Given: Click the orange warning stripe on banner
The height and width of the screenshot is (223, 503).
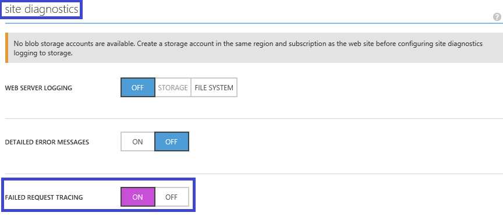Looking at the screenshot, I should pyautogui.click(x=6, y=48).
